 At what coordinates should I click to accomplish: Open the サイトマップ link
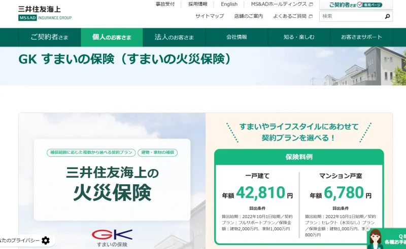point(210,16)
